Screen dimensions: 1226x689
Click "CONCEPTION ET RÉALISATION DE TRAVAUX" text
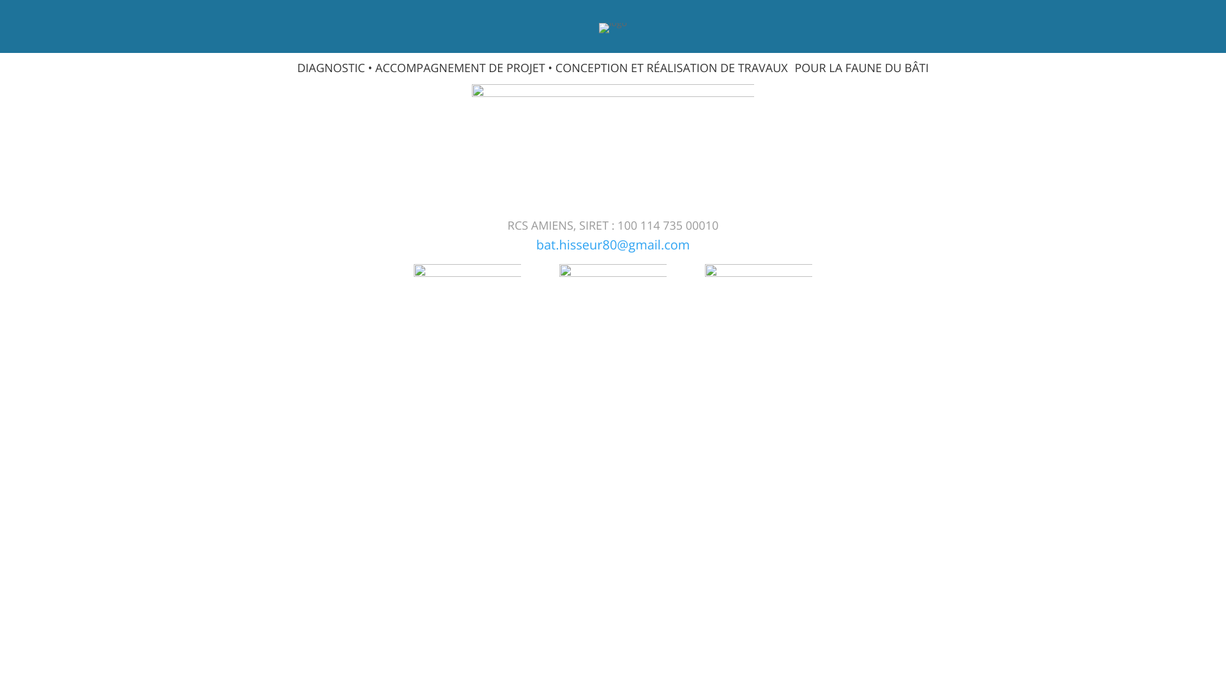coord(671,68)
